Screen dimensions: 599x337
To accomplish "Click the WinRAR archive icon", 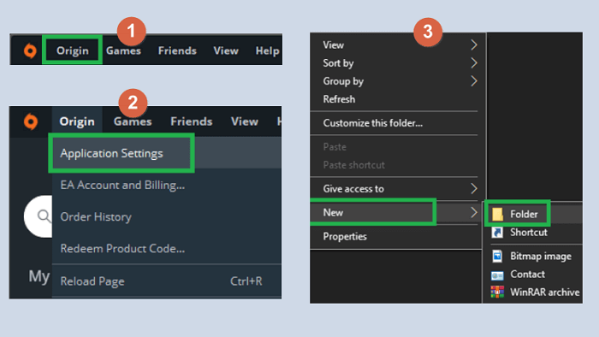I will (x=497, y=292).
